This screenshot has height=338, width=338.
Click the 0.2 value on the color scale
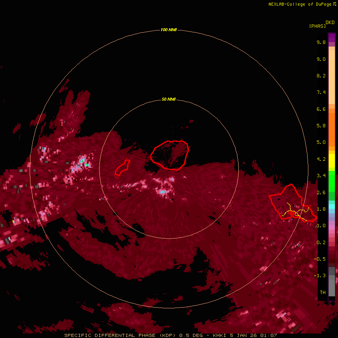click(321, 243)
